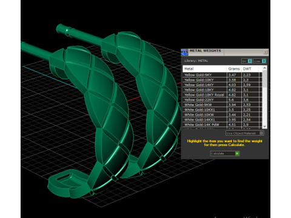The image size is (291, 218).
Task: Toggle the User library switch
Action: 259,61
